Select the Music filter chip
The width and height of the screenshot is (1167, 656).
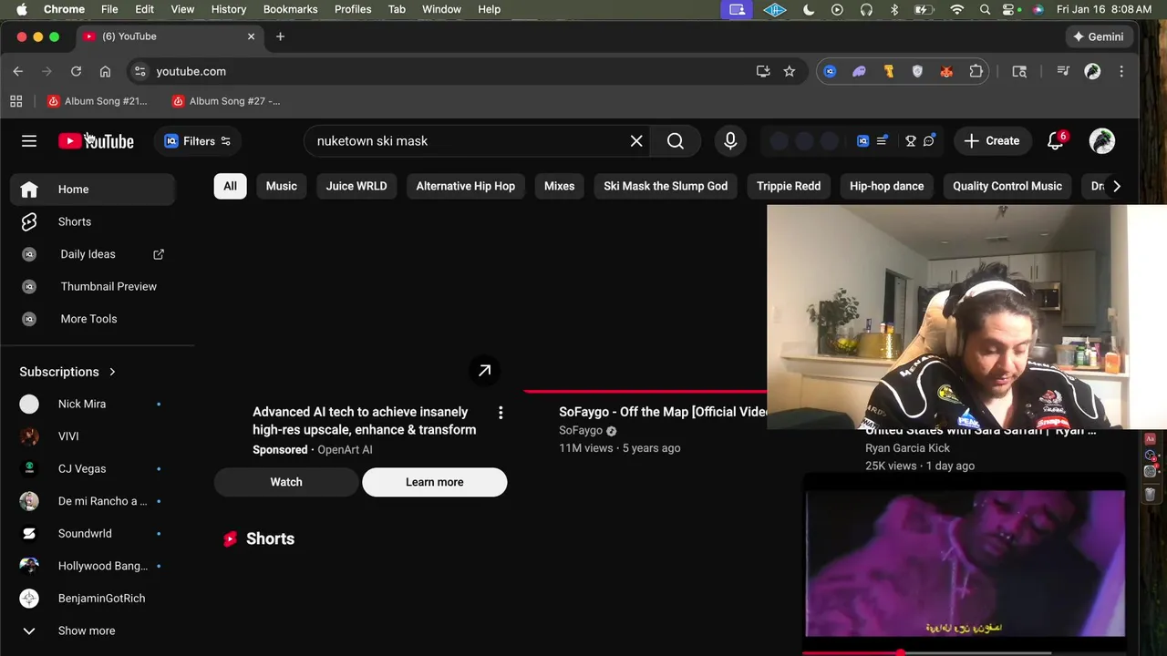click(282, 186)
